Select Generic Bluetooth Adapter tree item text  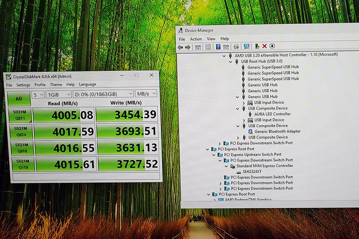pos(277,131)
